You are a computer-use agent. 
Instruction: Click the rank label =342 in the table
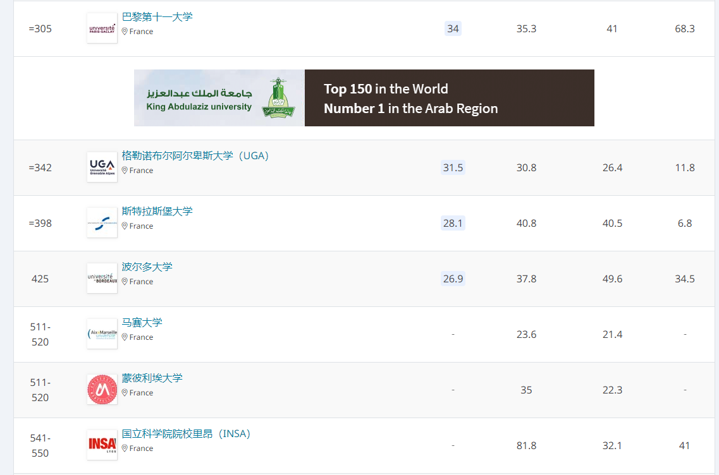[x=41, y=167]
